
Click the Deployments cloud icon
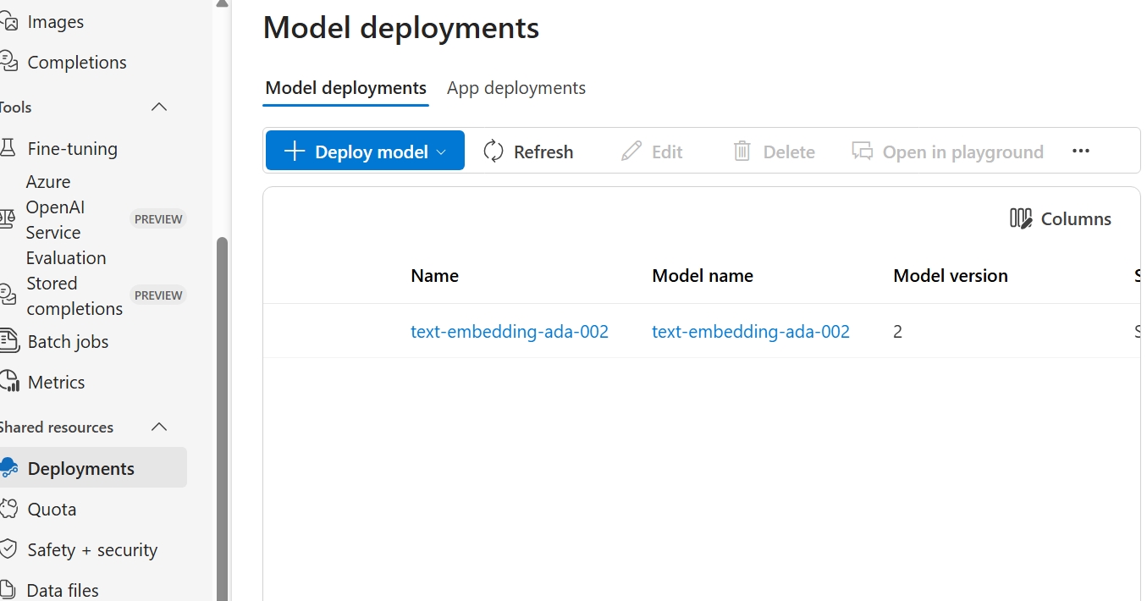[8, 468]
